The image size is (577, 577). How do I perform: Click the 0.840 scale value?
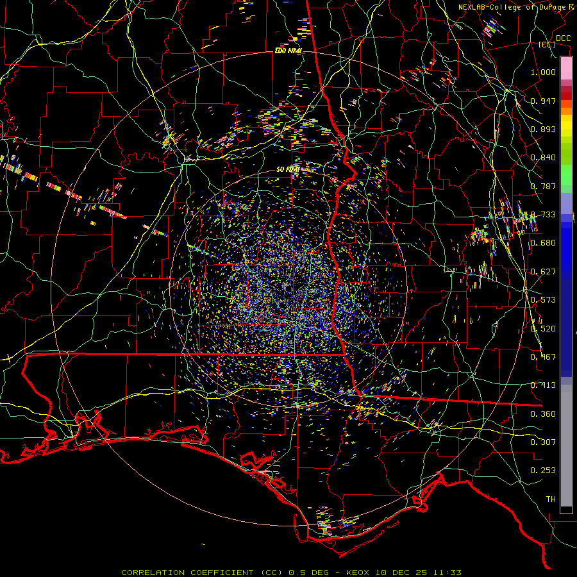(543, 158)
